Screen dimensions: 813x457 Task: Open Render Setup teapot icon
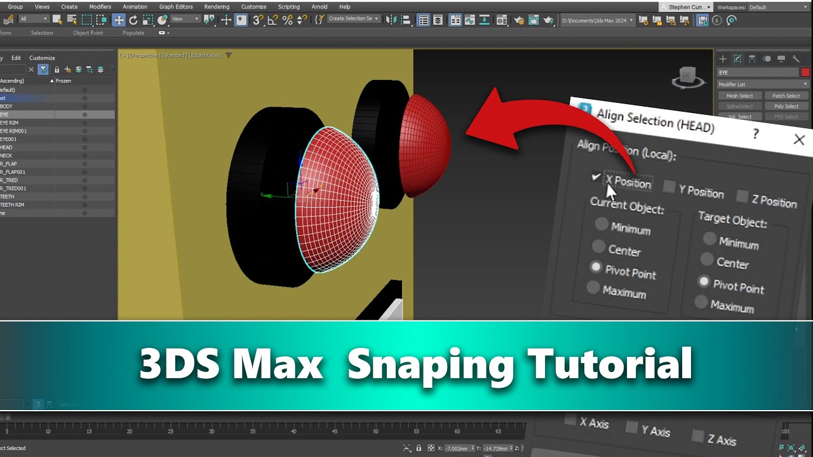(x=518, y=20)
